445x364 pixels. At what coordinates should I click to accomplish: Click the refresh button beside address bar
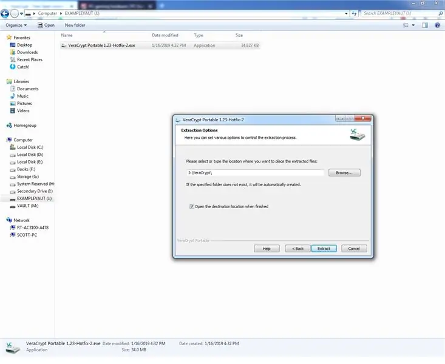click(354, 13)
